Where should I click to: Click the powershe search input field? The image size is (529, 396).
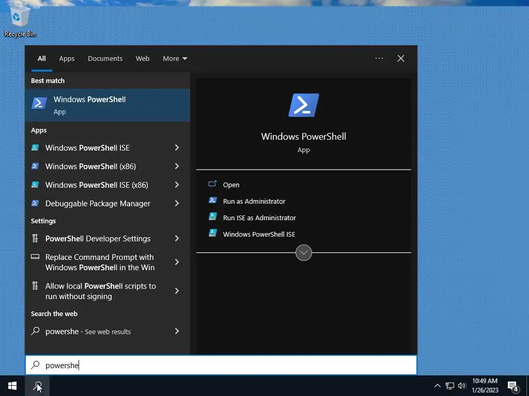(x=221, y=365)
